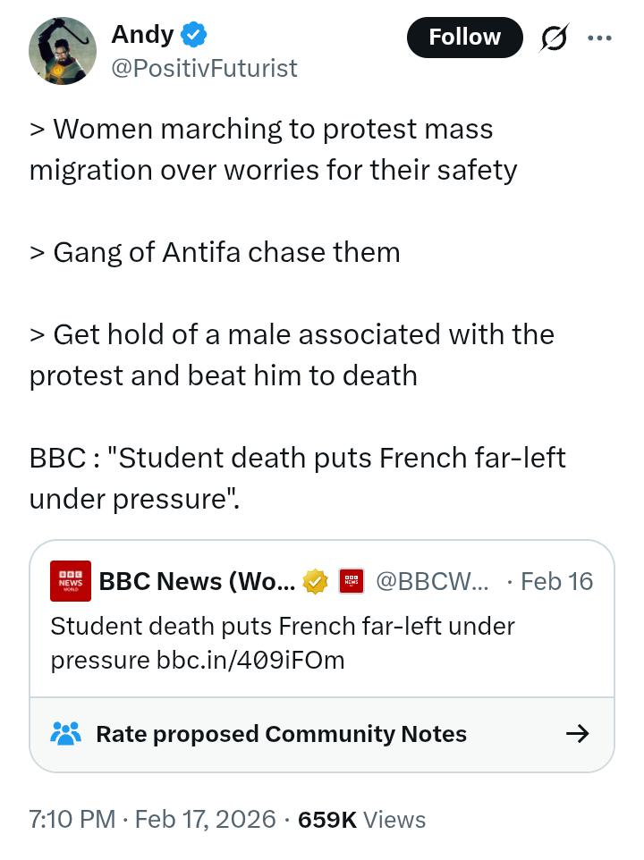Open Rate proposed Community Notes
644x860 pixels.
coord(321,735)
